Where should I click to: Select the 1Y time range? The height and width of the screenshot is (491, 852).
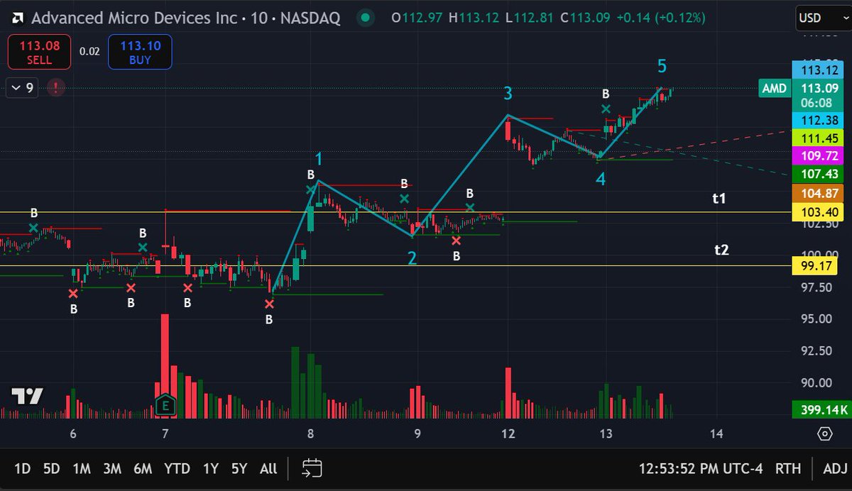[210, 468]
